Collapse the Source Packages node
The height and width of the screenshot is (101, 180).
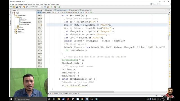click(x=14, y=16)
